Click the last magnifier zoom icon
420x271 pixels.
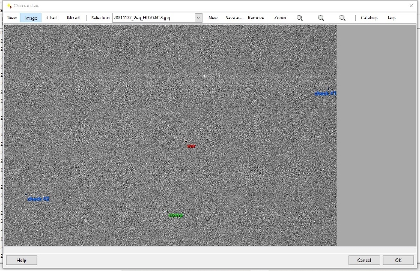coord(342,18)
